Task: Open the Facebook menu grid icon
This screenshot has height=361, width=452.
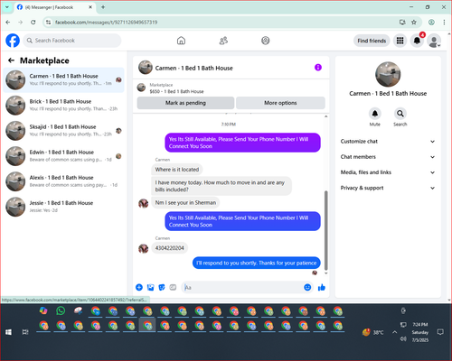Action: point(400,41)
